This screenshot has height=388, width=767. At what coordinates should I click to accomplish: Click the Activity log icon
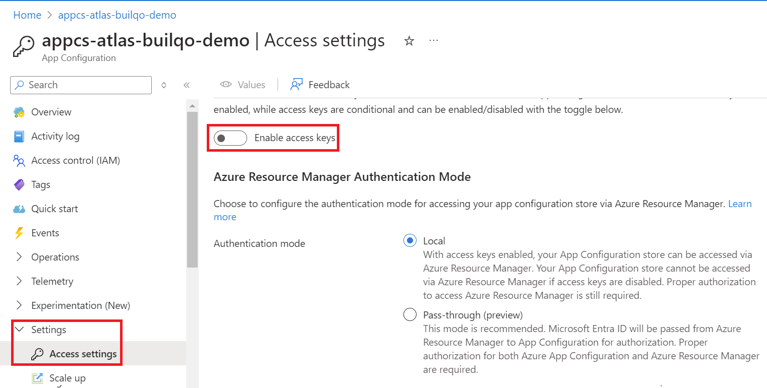pos(19,137)
